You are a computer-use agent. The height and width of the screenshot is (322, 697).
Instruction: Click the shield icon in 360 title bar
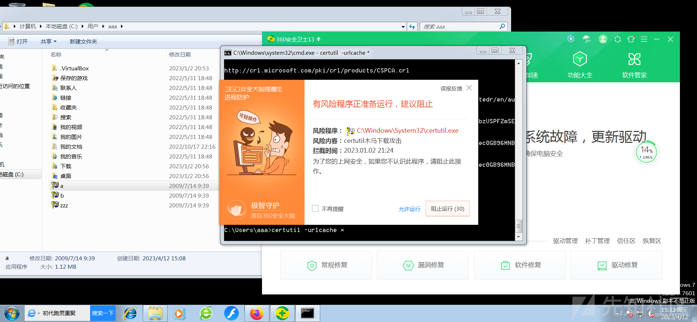click(571, 39)
